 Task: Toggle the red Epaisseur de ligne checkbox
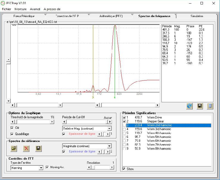(x=64, y=134)
